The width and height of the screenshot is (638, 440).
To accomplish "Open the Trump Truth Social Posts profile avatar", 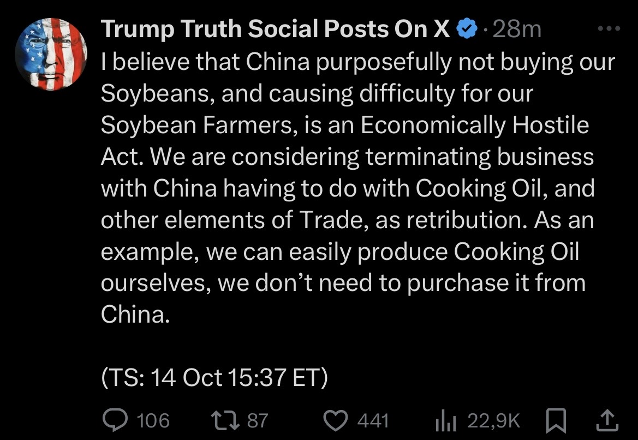I will [x=51, y=54].
